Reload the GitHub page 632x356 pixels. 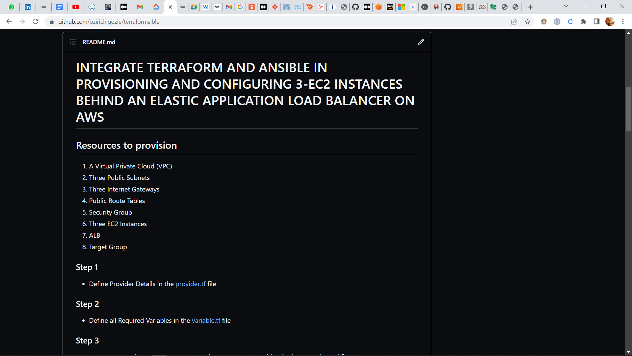click(x=36, y=21)
